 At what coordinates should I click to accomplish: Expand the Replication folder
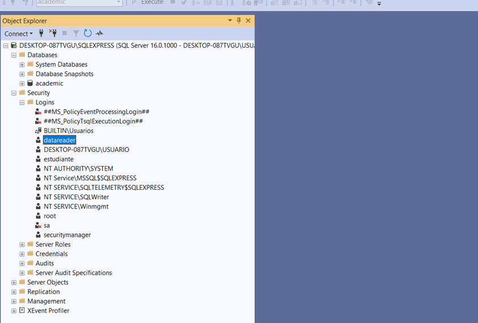pos(14,292)
